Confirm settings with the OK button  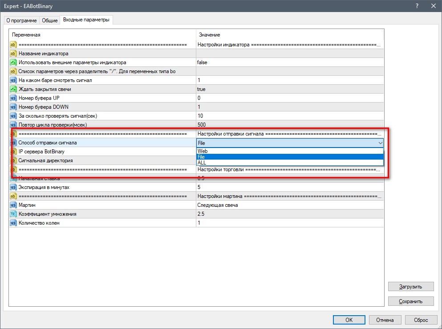tap(349, 320)
